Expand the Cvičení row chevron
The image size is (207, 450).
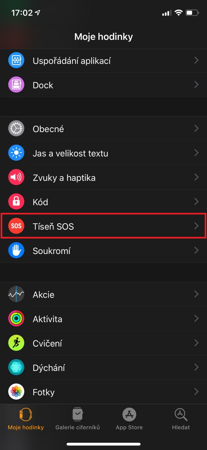click(197, 343)
